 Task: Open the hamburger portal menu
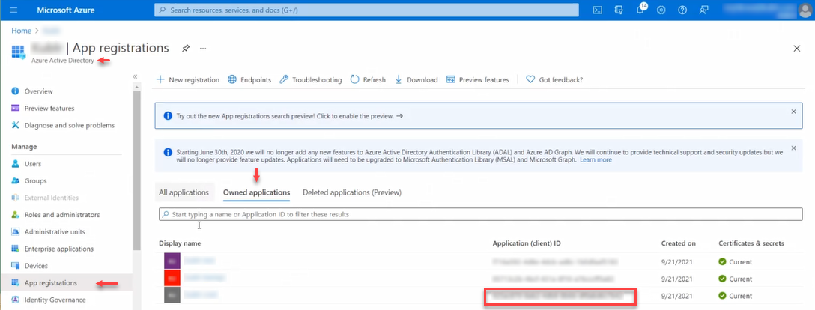[13, 10]
